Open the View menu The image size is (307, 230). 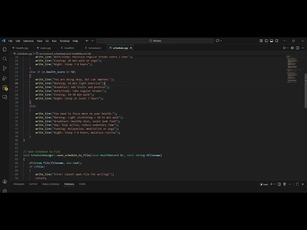[39, 41]
